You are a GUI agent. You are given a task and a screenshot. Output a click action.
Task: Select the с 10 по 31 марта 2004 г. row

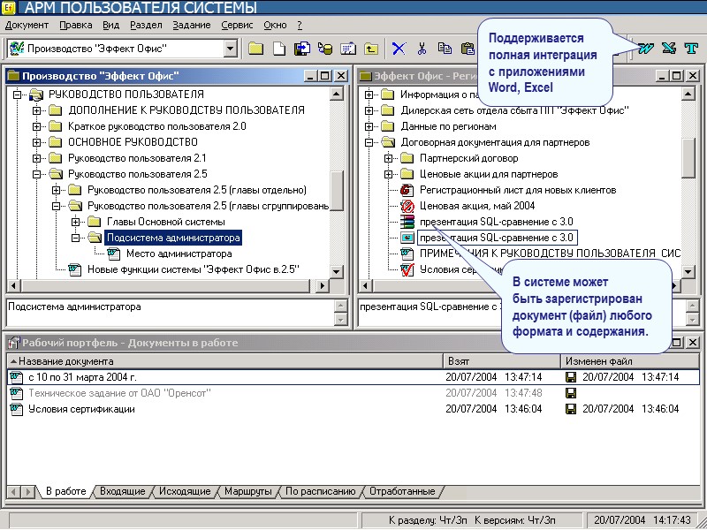point(353,377)
